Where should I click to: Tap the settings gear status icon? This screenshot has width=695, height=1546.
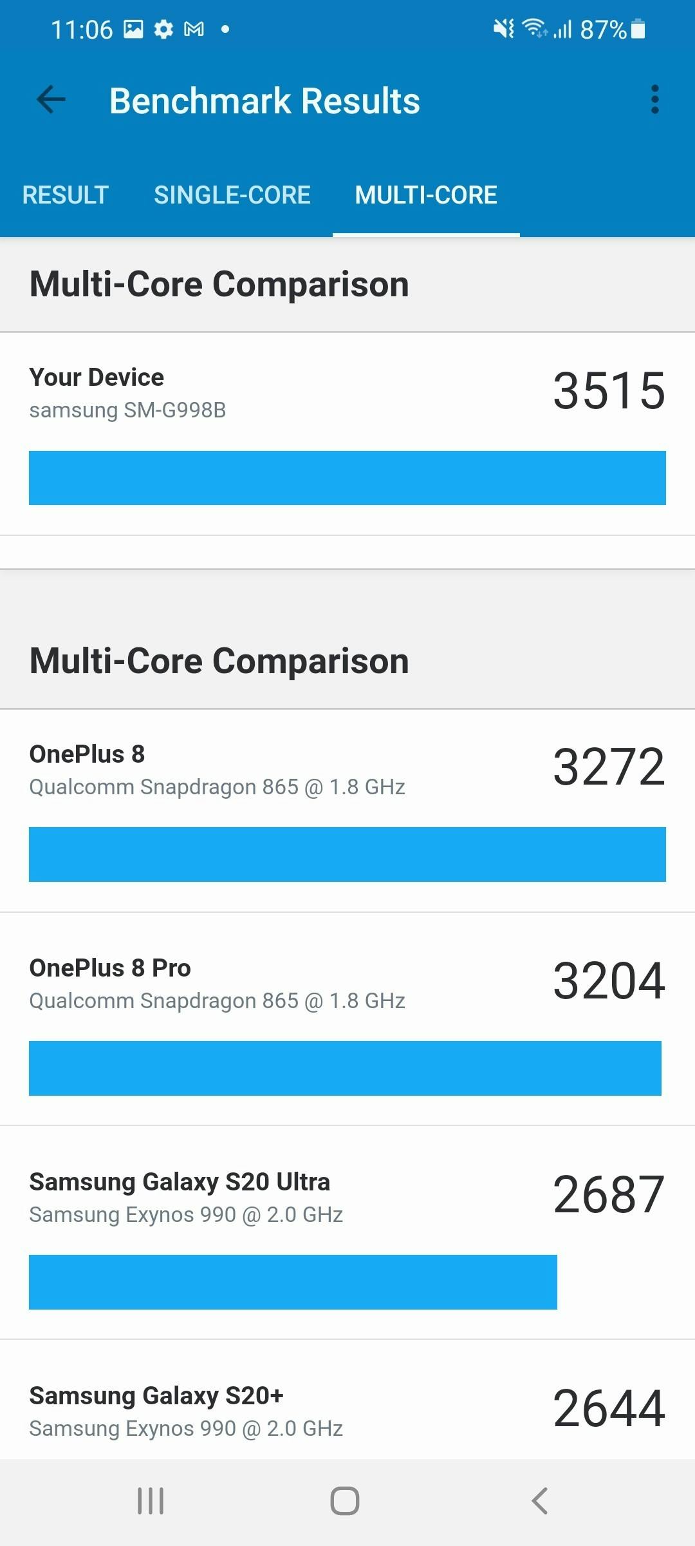(x=163, y=29)
